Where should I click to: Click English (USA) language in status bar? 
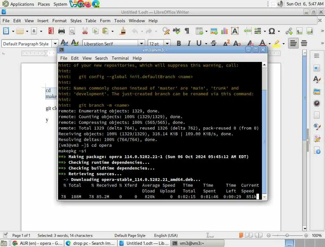(166, 236)
